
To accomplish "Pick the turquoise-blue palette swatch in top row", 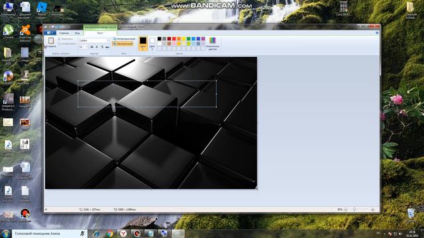I will coord(193,39).
